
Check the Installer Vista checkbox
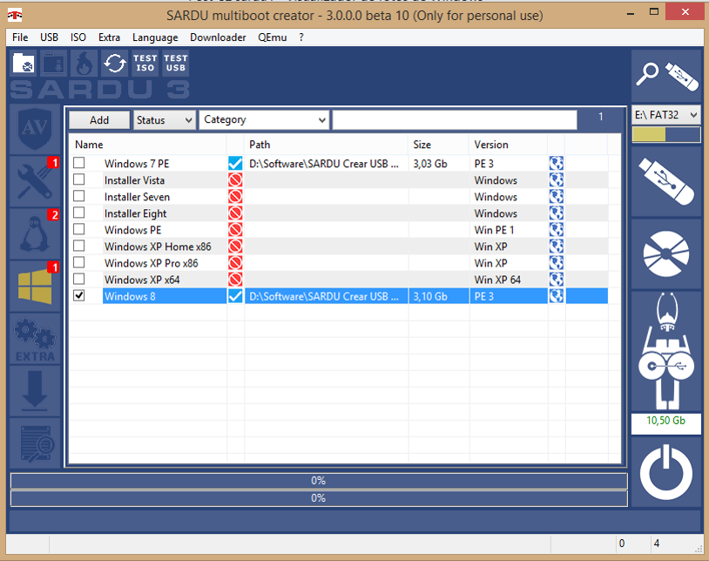click(x=79, y=179)
